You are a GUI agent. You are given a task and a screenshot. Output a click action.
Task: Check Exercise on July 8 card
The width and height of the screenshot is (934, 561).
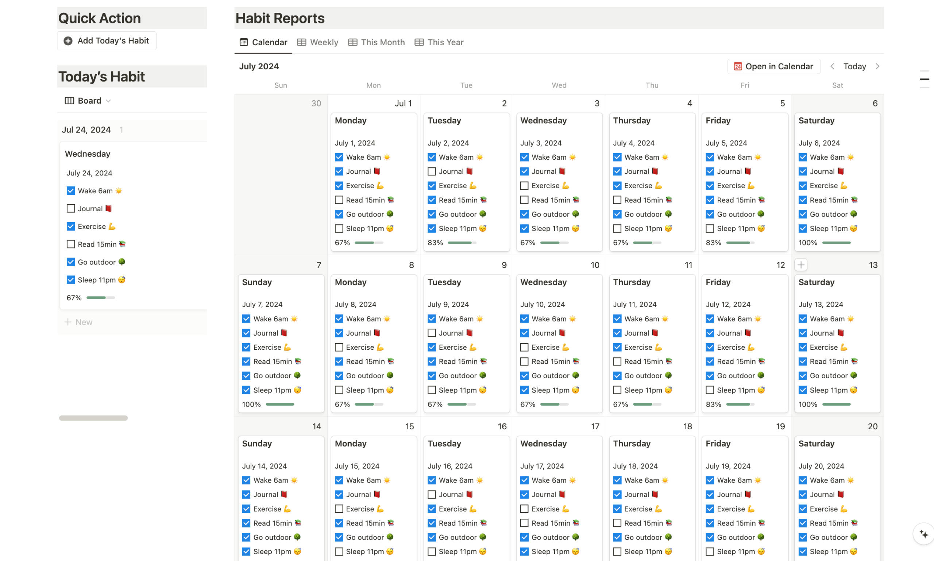click(339, 347)
